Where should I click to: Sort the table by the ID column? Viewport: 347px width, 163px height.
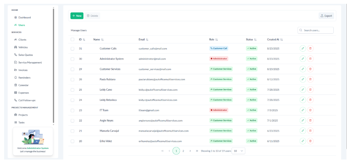point(84,40)
